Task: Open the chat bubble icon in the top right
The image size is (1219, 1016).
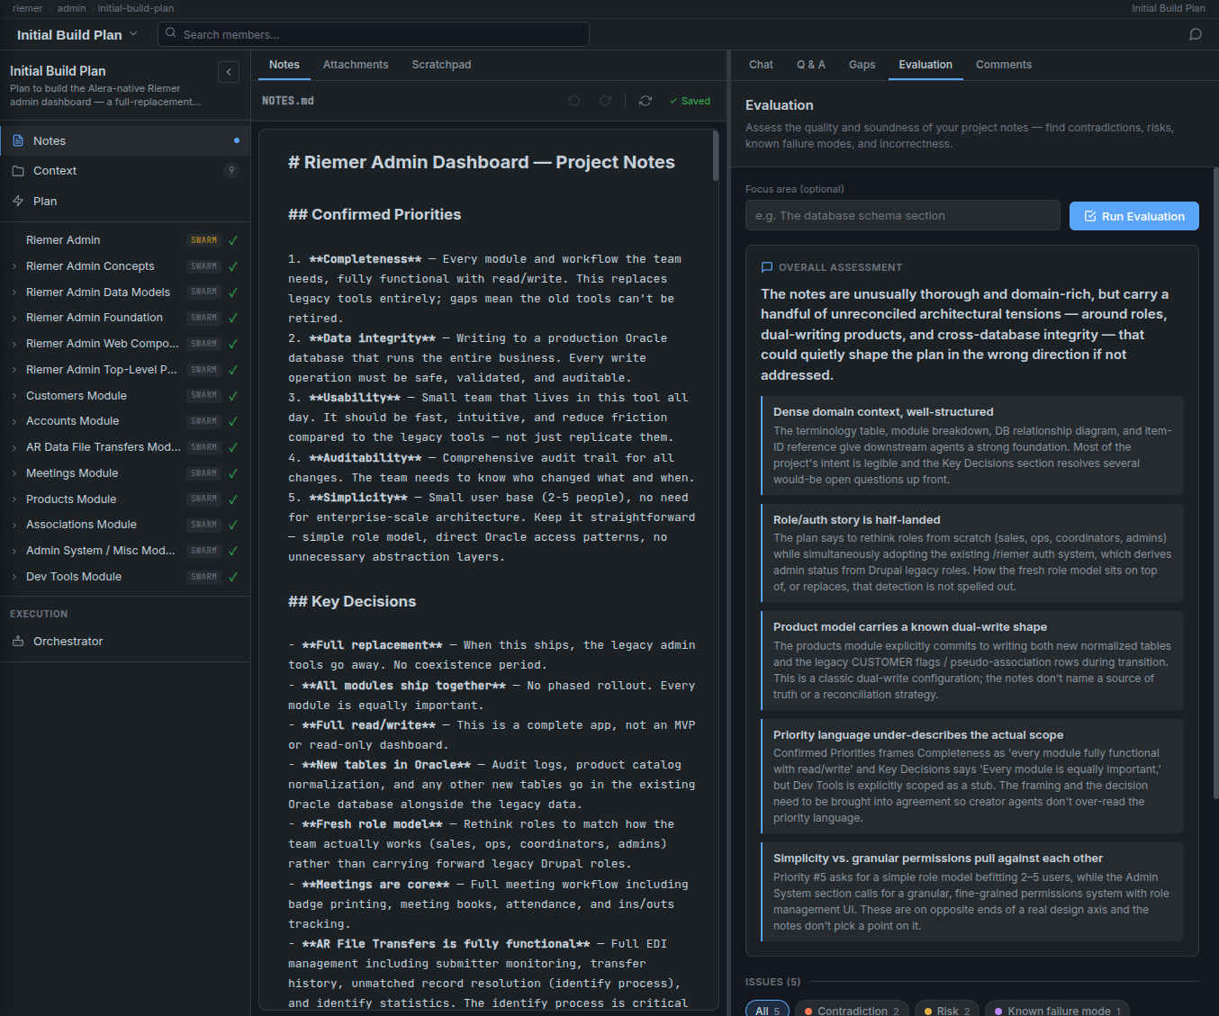Action: pos(1196,34)
